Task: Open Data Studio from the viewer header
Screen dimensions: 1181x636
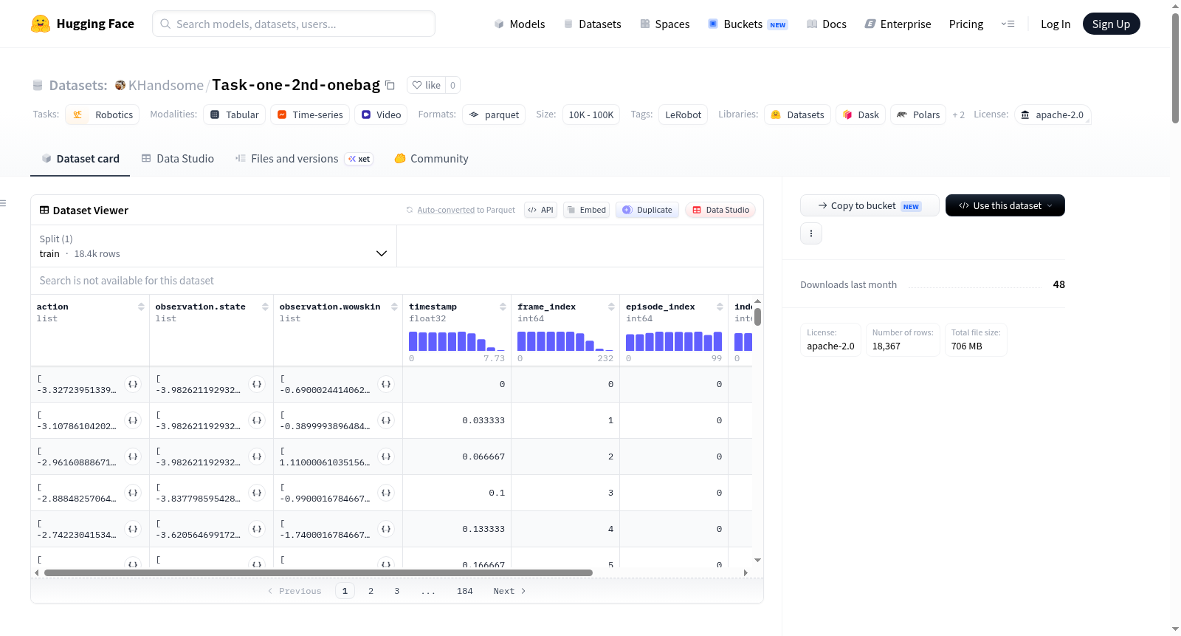Action: (x=720, y=210)
